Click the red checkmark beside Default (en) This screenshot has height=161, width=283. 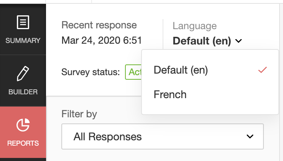coord(262,71)
